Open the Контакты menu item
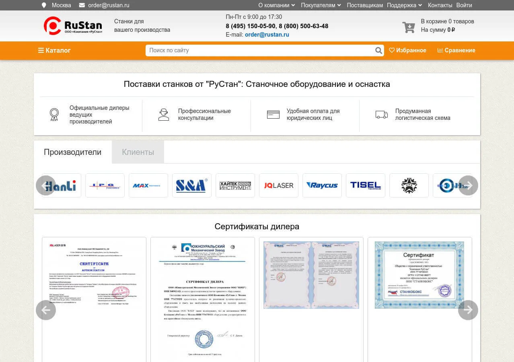Viewport: 514px width, 362px height. (x=440, y=5)
